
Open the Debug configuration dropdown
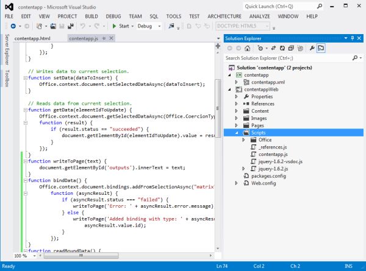click(x=149, y=27)
